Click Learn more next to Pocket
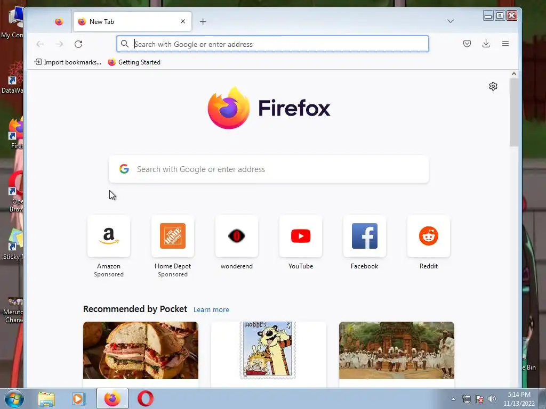Image resolution: width=546 pixels, height=409 pixels. click(x=211, y=309)
